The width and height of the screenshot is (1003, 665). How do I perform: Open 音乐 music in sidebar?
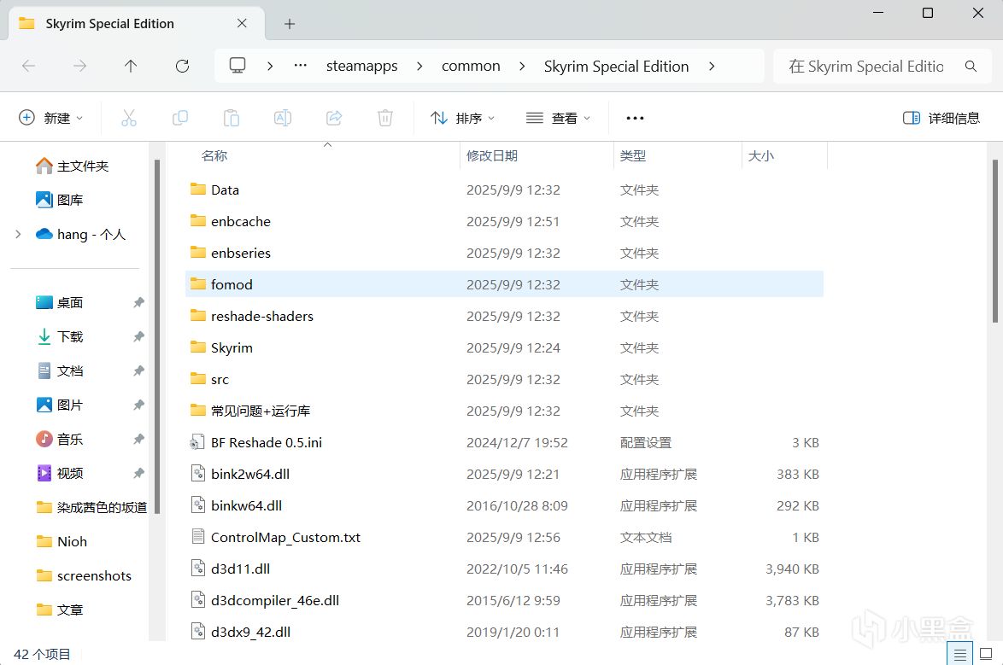click(x=59, y=440)
